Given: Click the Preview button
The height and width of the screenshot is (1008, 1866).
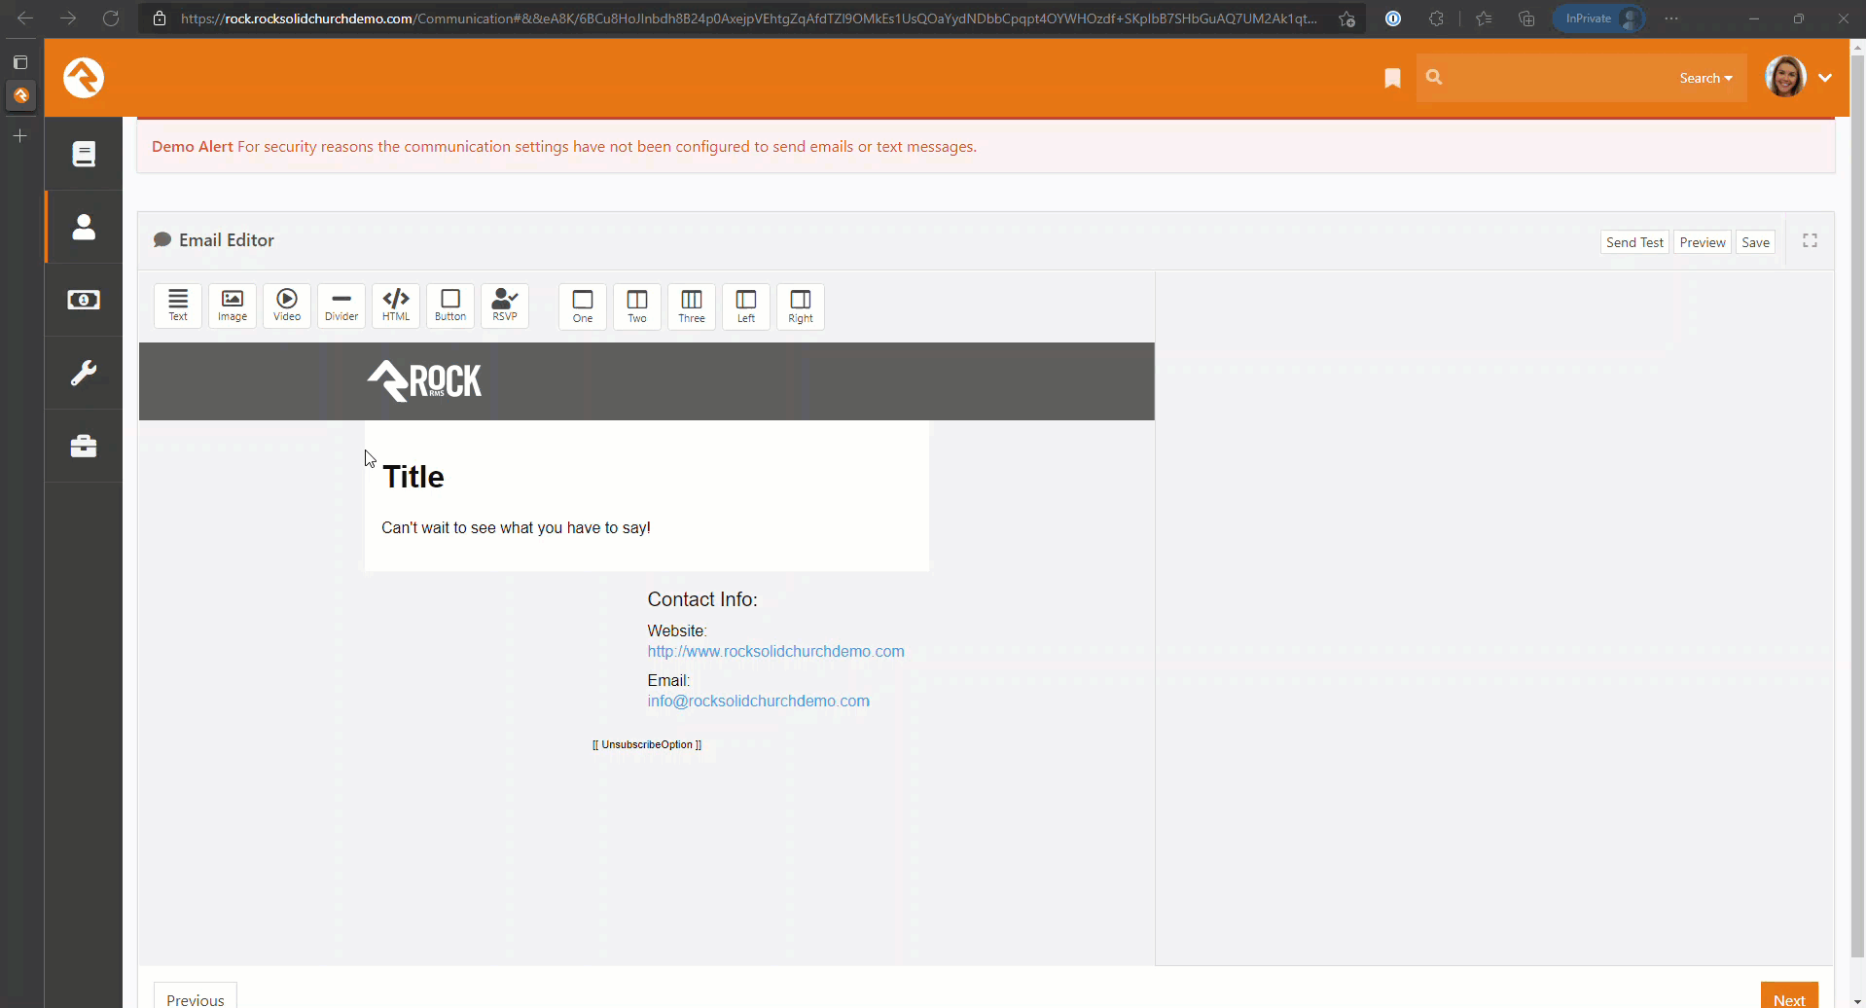Looking at the screenshot, I should pos(1703,242).
